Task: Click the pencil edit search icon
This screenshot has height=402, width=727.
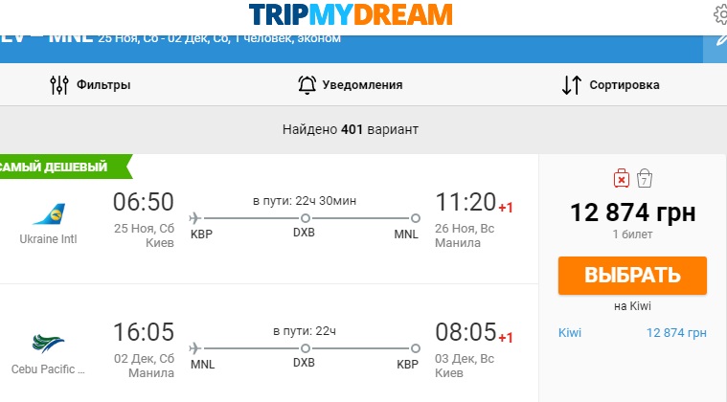Action: (720, 40)
